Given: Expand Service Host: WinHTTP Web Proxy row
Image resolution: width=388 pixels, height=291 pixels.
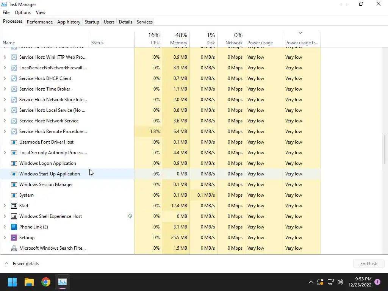Looking at the screenshot, I should tap(5, 57).
